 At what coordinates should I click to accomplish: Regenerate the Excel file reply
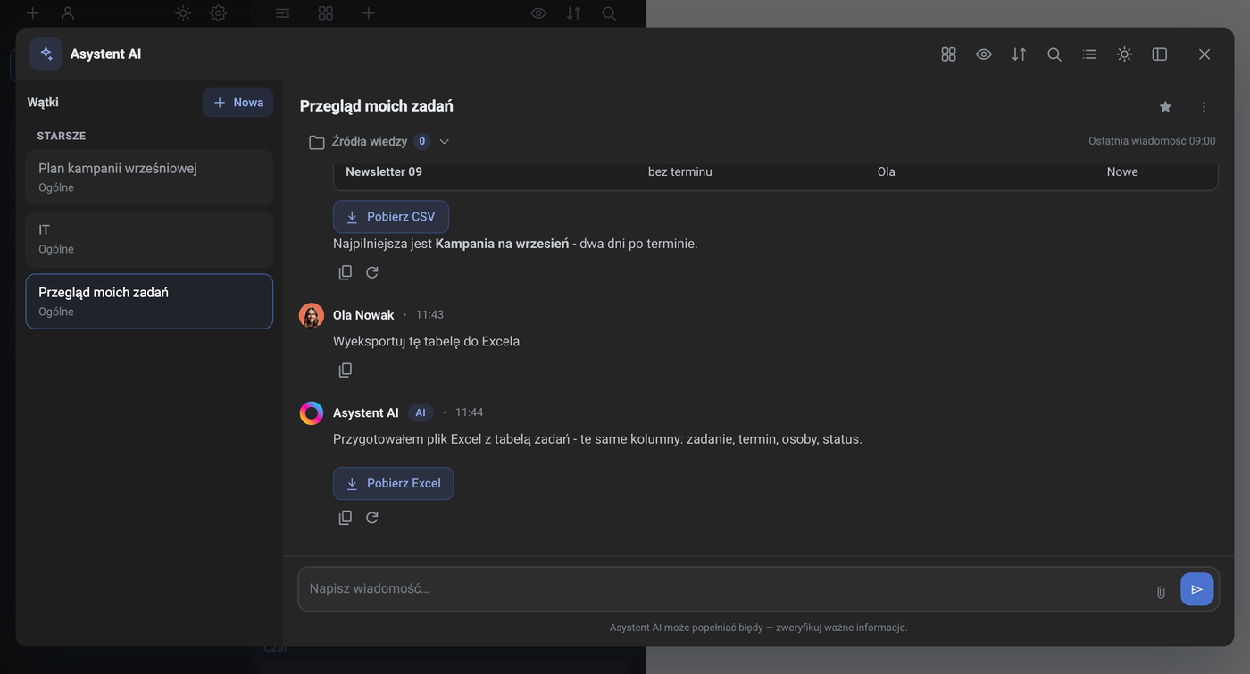coord(372,518)
